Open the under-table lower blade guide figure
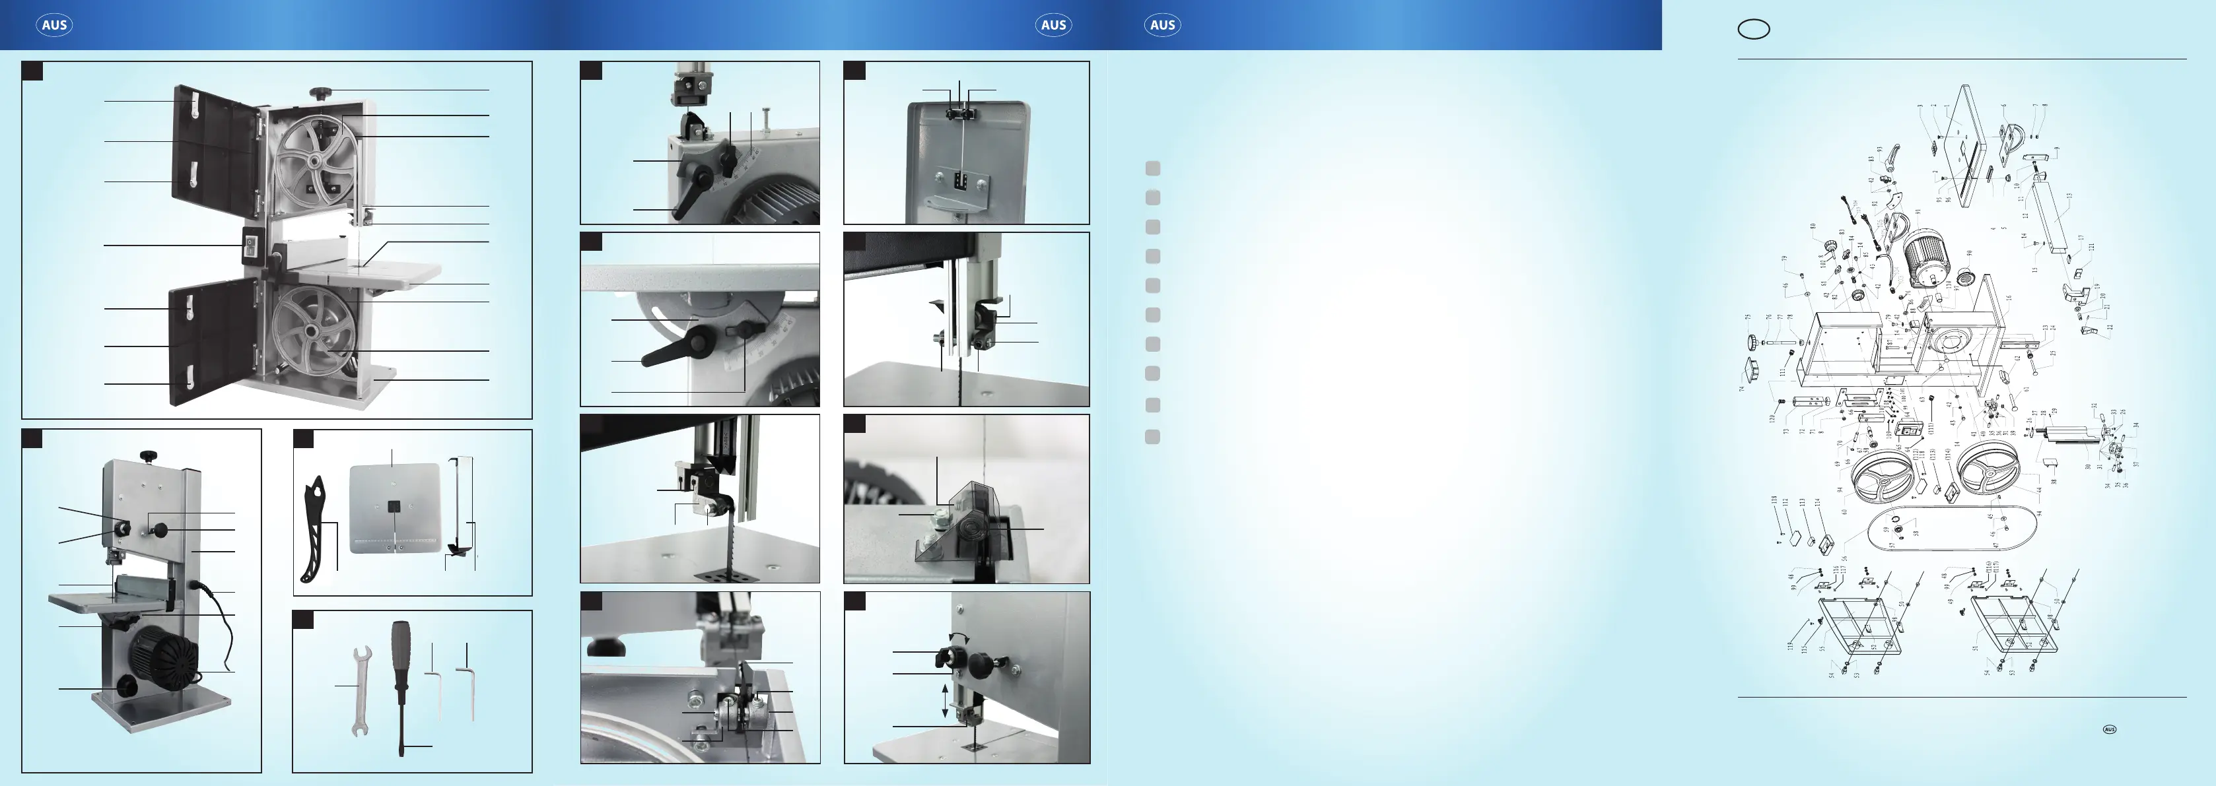The height and width of the screenshot is (786, 2216). pos(700,678)
